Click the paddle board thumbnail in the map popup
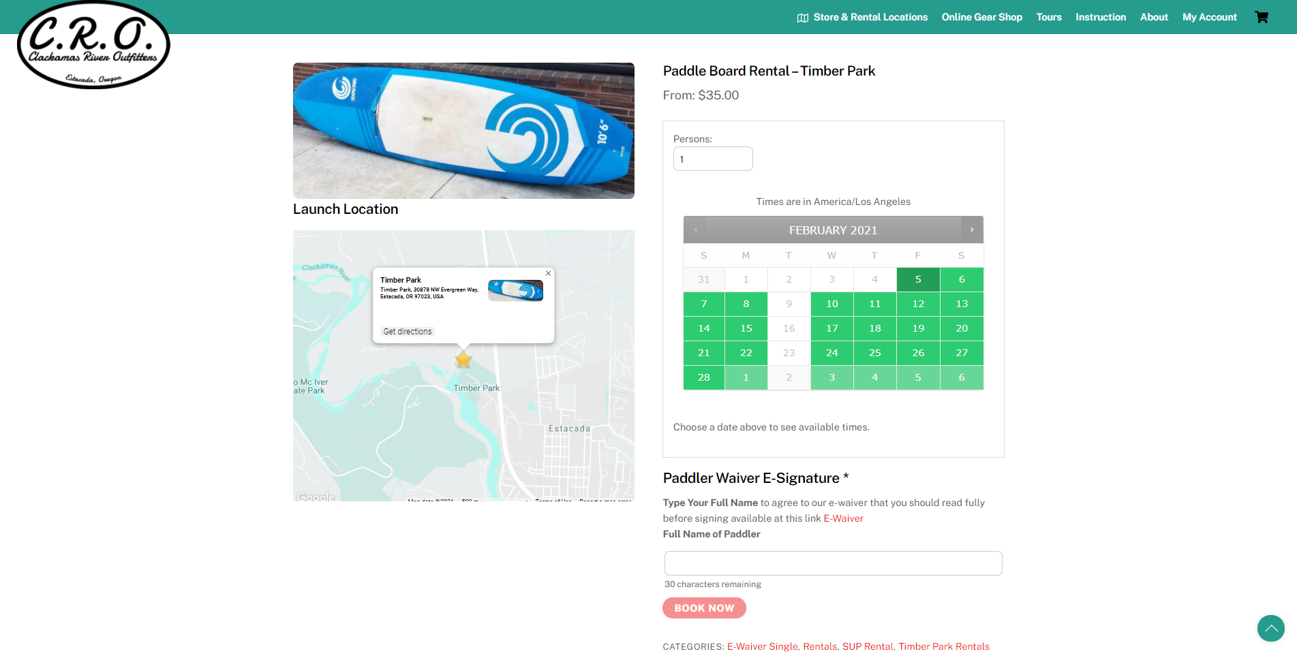 pyautogui.click(x=515, y=290)
